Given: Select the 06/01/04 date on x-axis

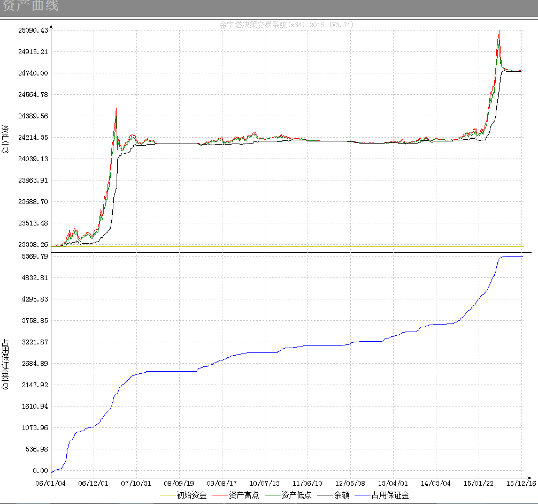Looking at the screenshot, I should point(51,483).
